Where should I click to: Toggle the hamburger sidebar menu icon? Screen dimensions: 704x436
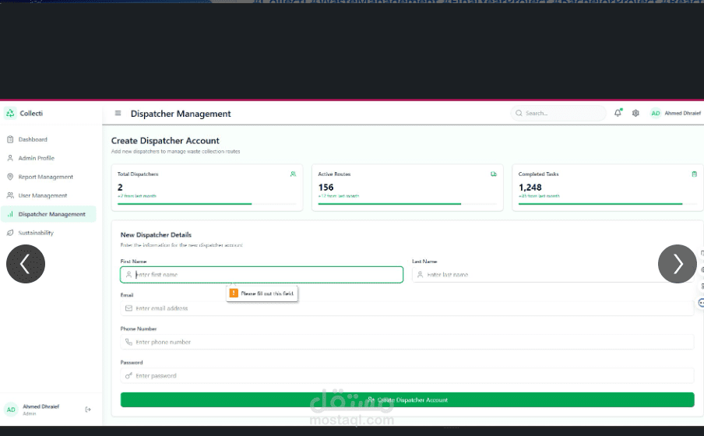point(118,113)
